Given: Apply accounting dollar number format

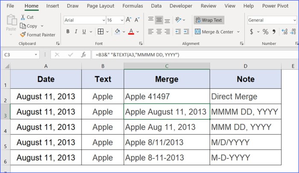Looking at the screenshot, I should tap(252, 32).
